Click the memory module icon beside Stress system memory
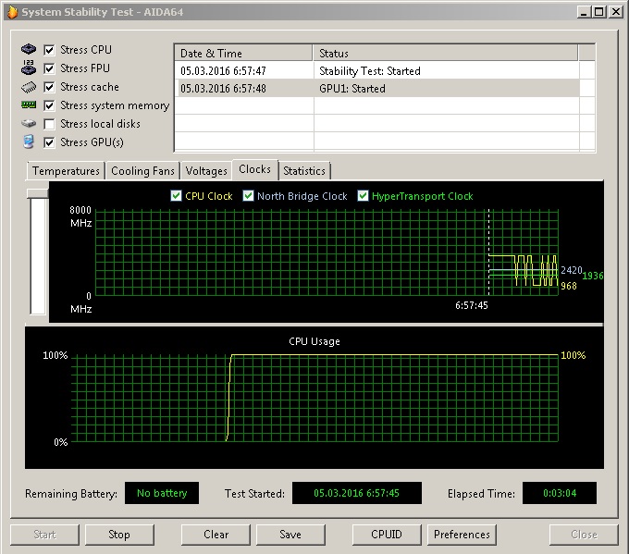Viewport: 629px width, 554px height. pos(29,105)
